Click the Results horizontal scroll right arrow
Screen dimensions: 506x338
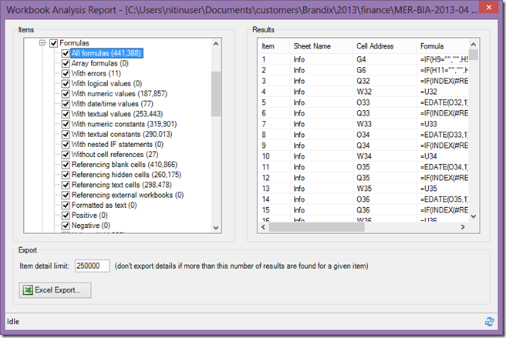(x=463, y=227)
